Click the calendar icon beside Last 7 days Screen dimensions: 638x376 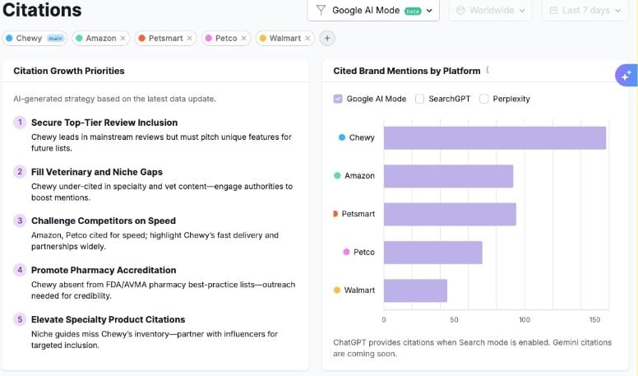point(553,10)
